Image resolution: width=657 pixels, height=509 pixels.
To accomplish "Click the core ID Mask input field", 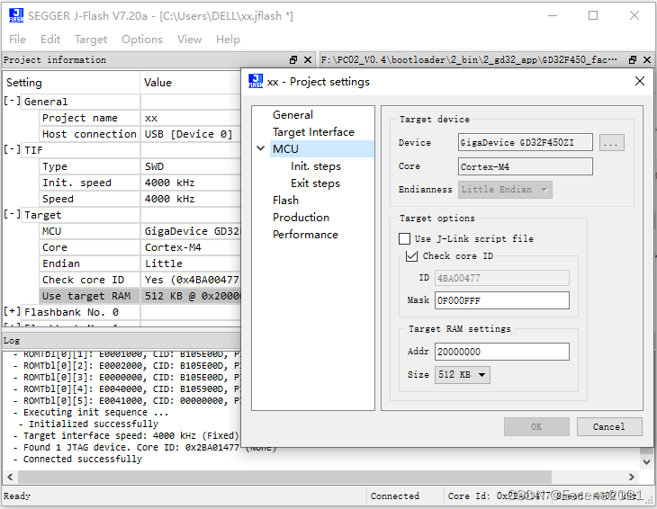I will pos(502,300).
